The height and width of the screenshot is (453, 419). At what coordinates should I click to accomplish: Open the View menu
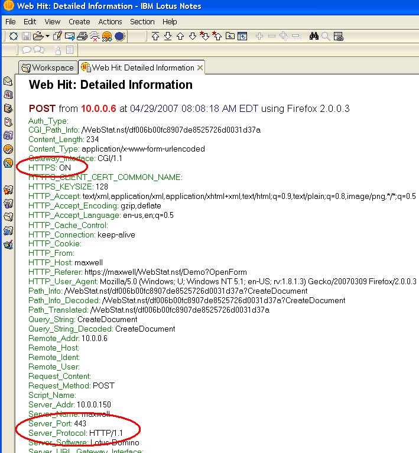52,22
